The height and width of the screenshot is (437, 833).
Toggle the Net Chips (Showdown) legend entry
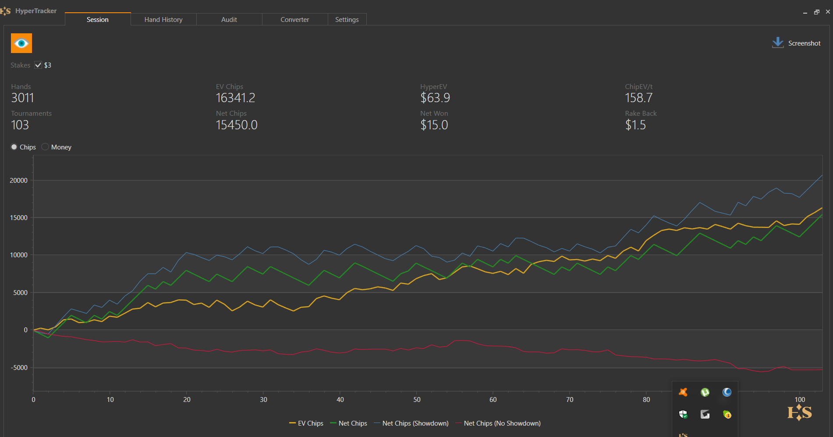click(x=411, y=423)
